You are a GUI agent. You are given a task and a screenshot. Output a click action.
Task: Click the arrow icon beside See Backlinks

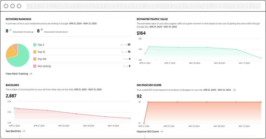point(24,131)
